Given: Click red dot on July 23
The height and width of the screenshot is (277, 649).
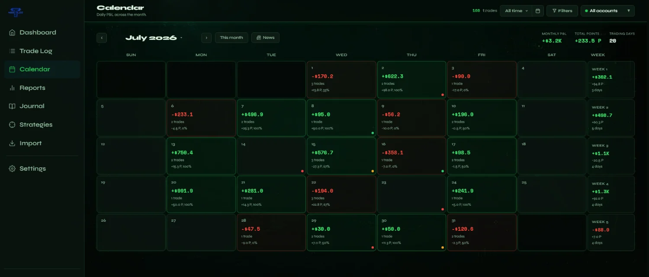Looking at the screenshot, I should pyautogui.click(x=443, y=209).
